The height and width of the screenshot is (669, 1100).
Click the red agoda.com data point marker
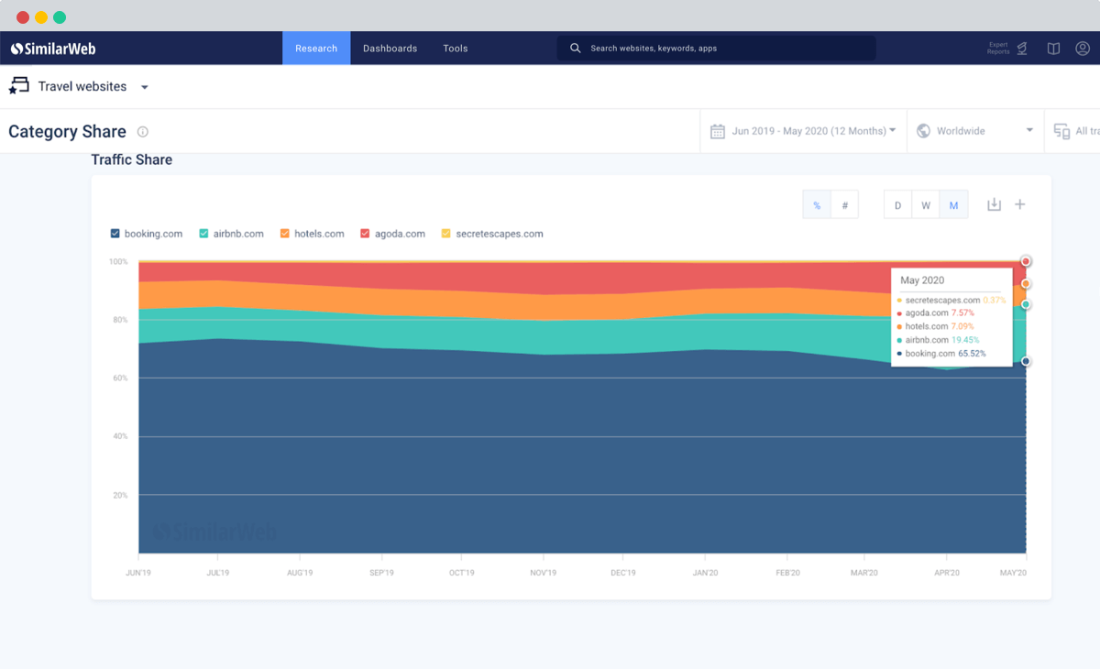click(x=1026, y=261)
